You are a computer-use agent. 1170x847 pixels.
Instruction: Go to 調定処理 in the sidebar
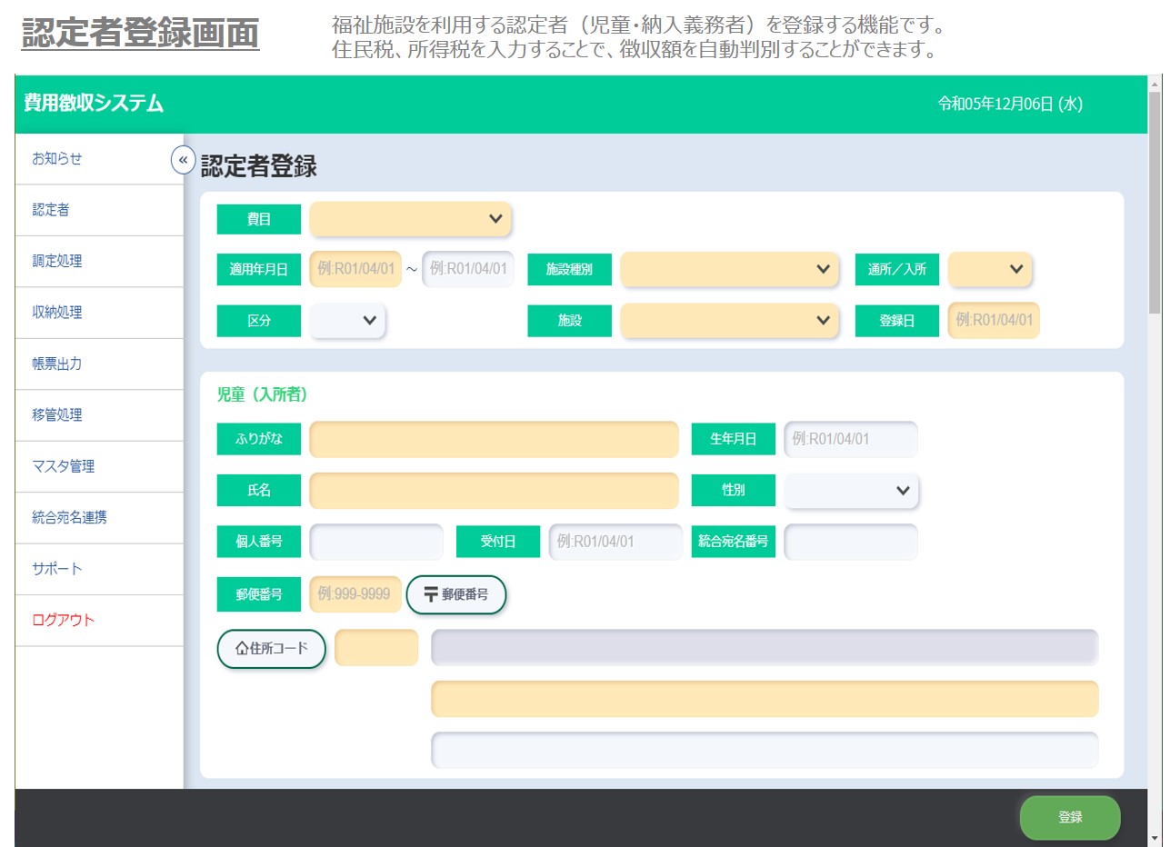click(x=57, y=262)
